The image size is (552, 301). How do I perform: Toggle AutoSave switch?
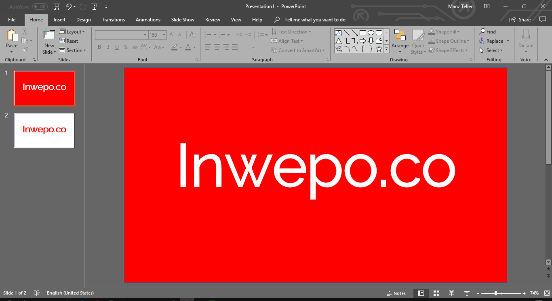pos(40,6)
